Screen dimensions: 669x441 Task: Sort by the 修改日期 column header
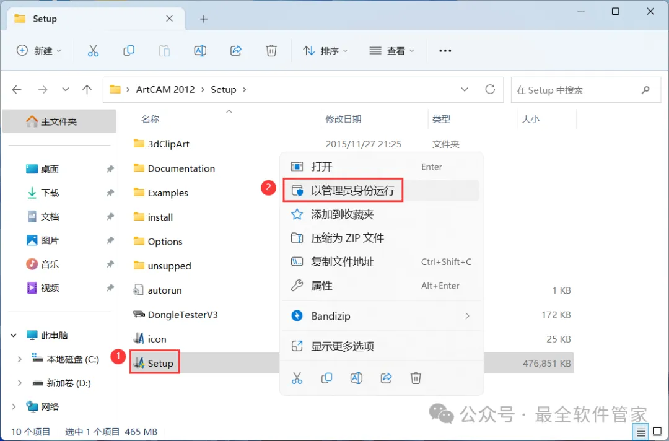tap(343, 120)
